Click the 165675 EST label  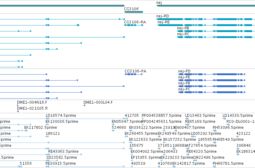[136, 146]
